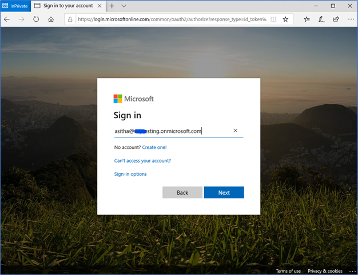The height and width of the screenshot is (275, 358).
Task: Click the padlock site security icon
Action: [x=70, y=19]
